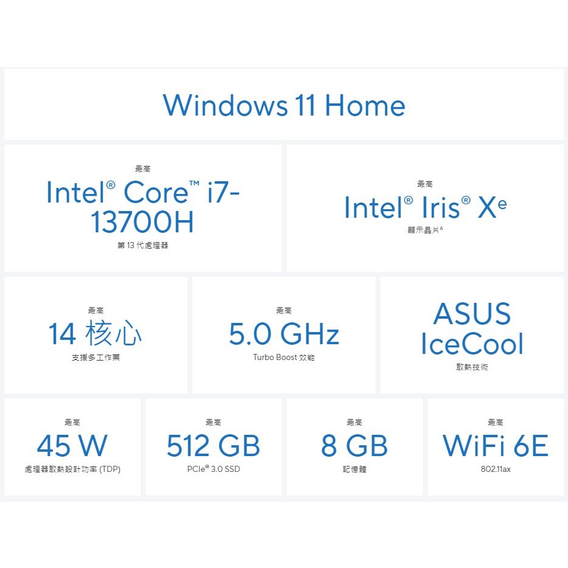Select the Intel Core i7-13700H tile
568x568 pixels.
(x=143, y=208)
